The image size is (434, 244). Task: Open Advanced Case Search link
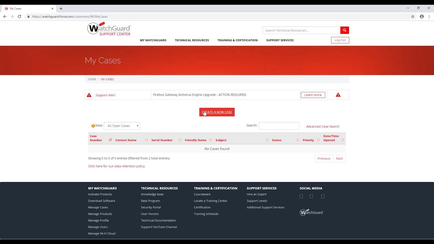[323, 126]
